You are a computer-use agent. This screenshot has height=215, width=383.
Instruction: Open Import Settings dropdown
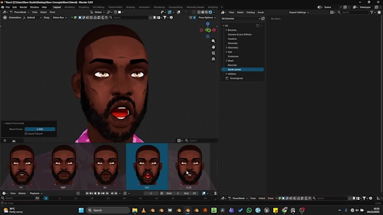pos(299,12)
